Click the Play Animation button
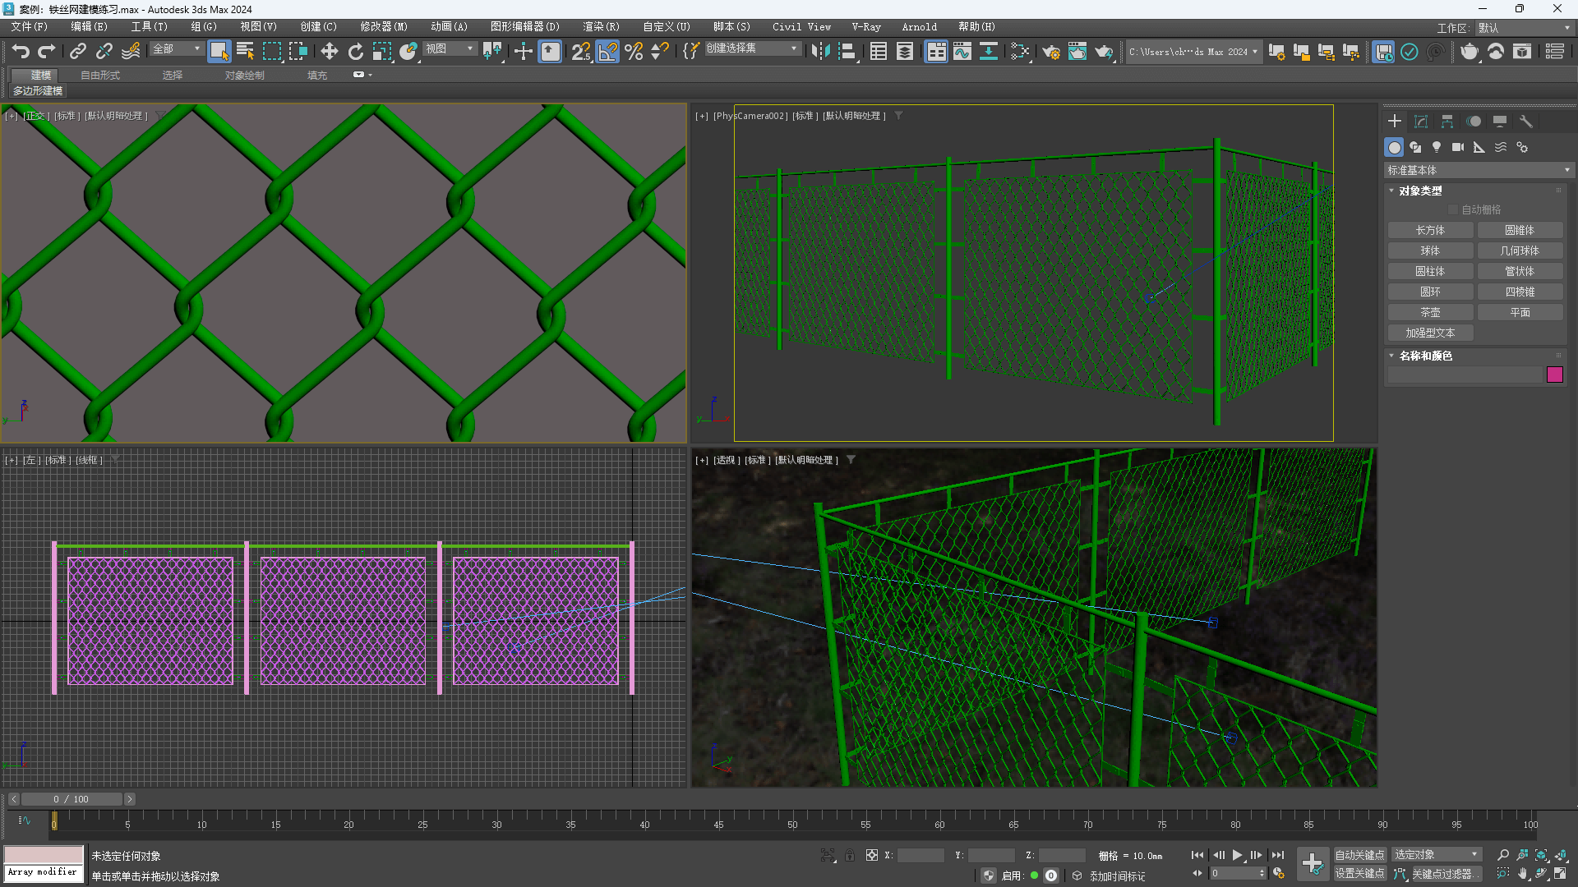Image resolution: width=1578 pixels, height=887 pixels. point(1237,855)
